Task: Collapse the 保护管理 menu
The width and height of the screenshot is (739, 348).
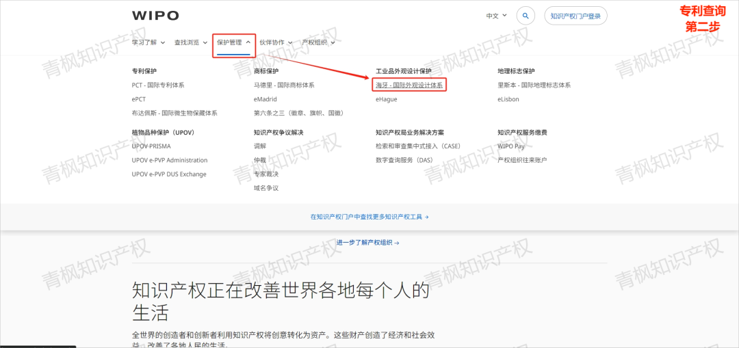Action: coord(233,42)
